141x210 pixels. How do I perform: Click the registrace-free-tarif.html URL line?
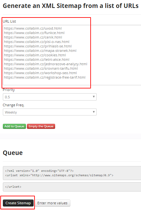pyautogui.click(x=45, y=77)
